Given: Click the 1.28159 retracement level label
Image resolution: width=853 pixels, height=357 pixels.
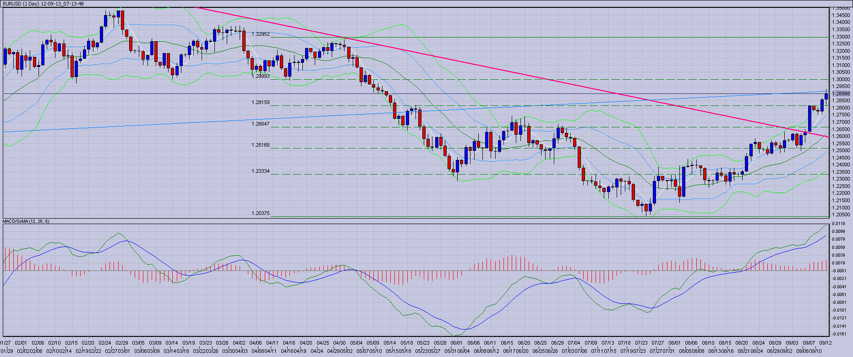Looking at the screenshot, I should click(x=260, y=103).
